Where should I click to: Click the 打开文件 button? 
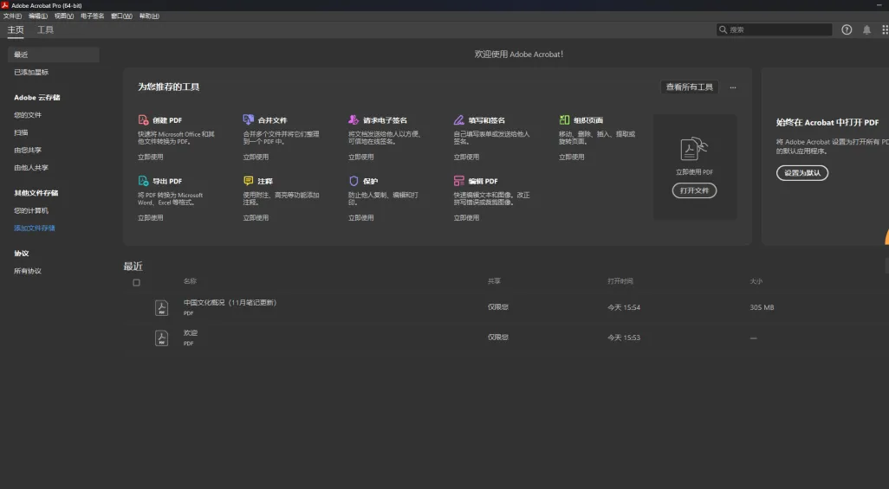[x=694, y=190]
